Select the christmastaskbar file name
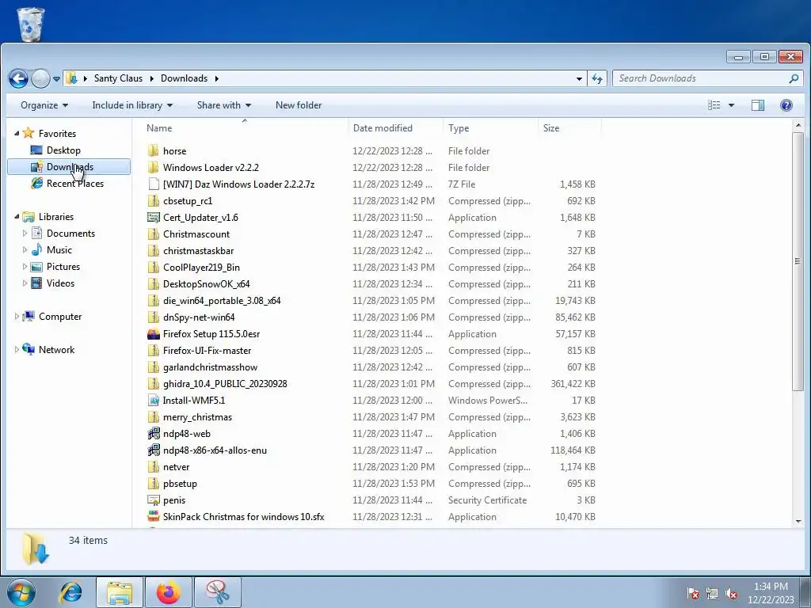 198,250
